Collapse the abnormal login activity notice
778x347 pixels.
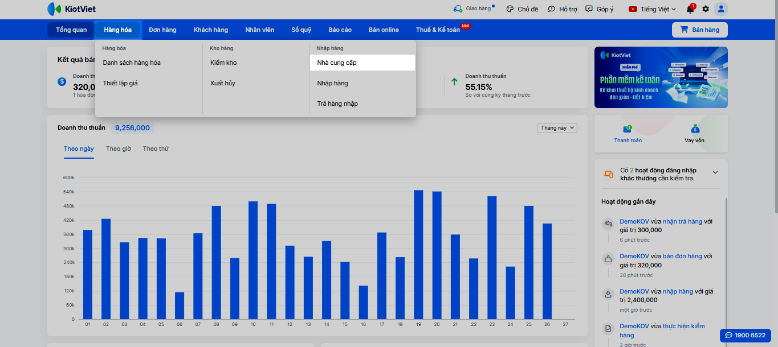click(715, 172)
